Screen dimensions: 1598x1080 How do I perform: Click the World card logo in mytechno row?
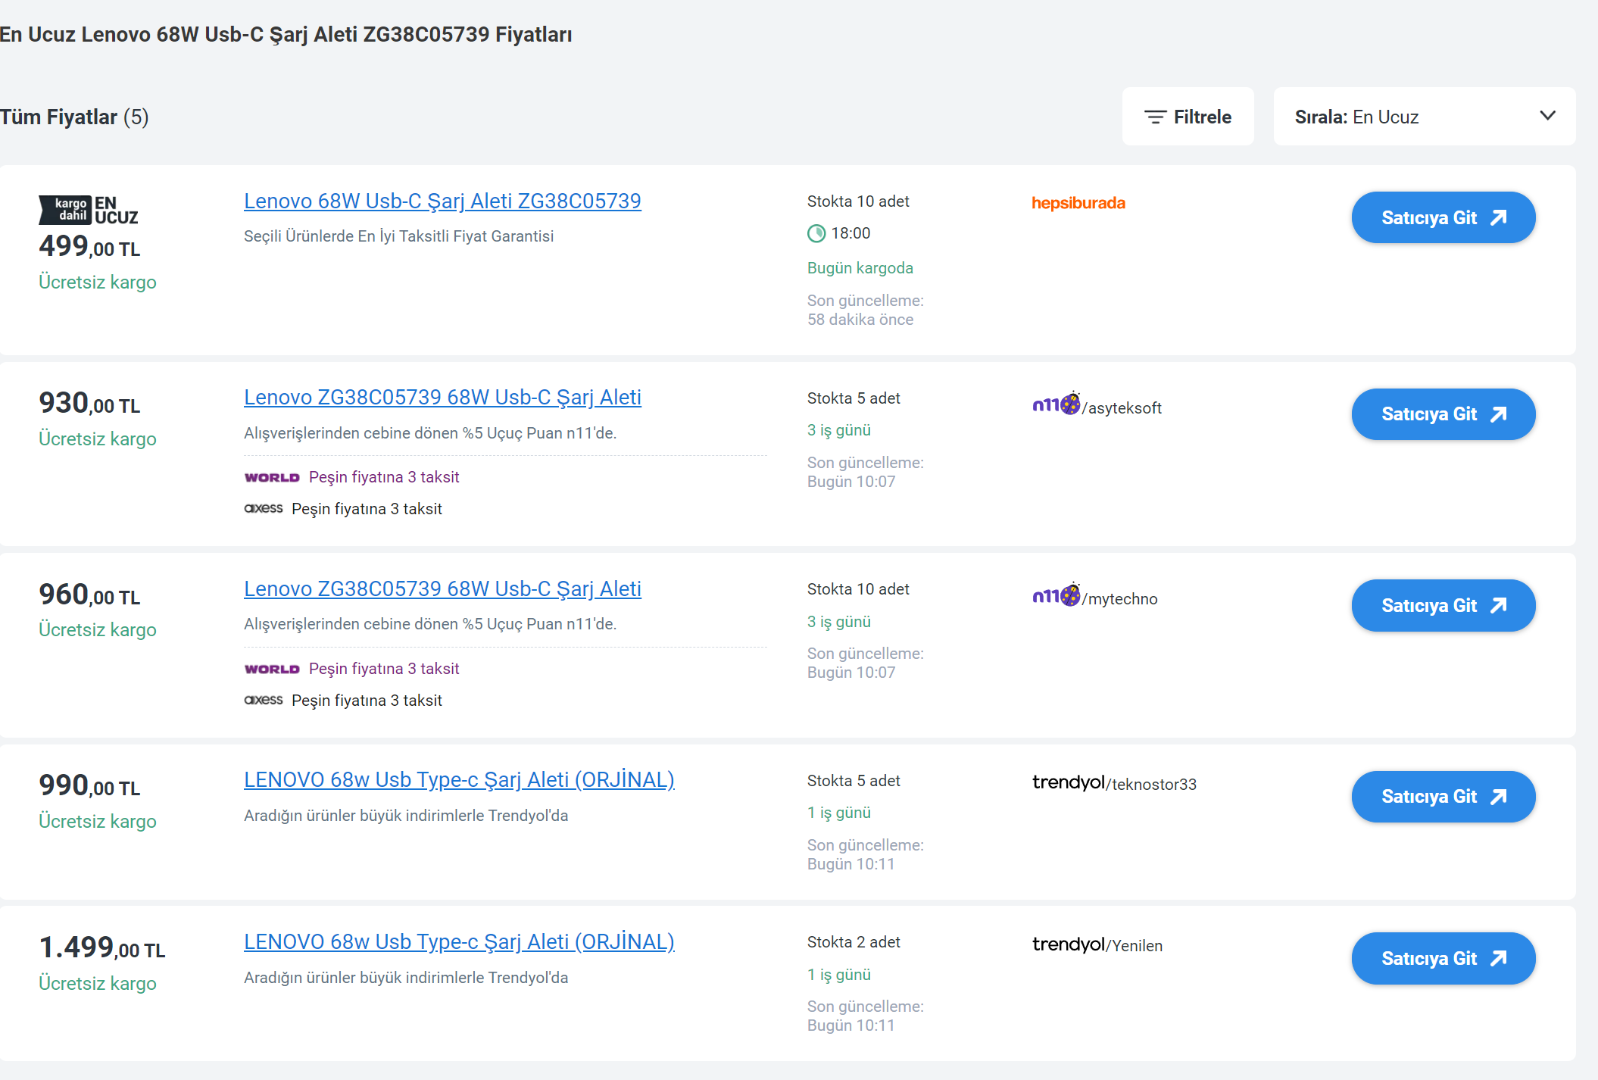(272, 669)
